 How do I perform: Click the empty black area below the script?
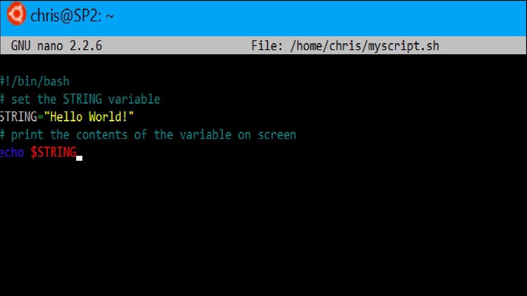click(x=263, y=226)
